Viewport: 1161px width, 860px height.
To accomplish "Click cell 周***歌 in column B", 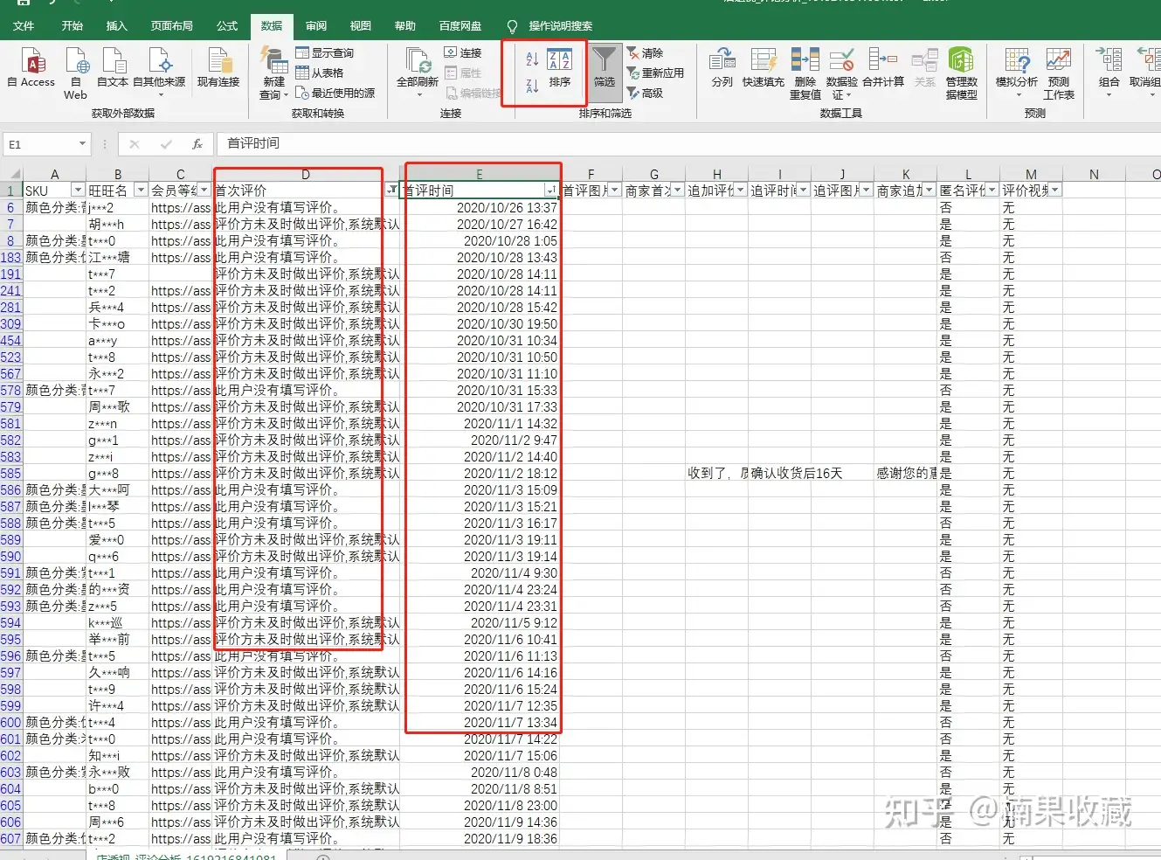I will 117,406.
